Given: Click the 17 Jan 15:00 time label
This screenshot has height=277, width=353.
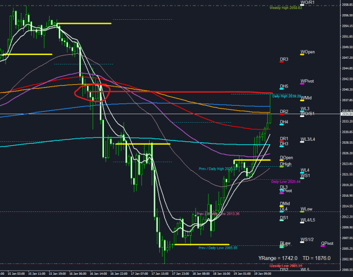Looking at the screenshot, I should tap(160, 274).
